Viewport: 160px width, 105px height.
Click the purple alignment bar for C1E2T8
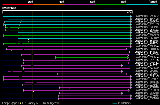90,93
